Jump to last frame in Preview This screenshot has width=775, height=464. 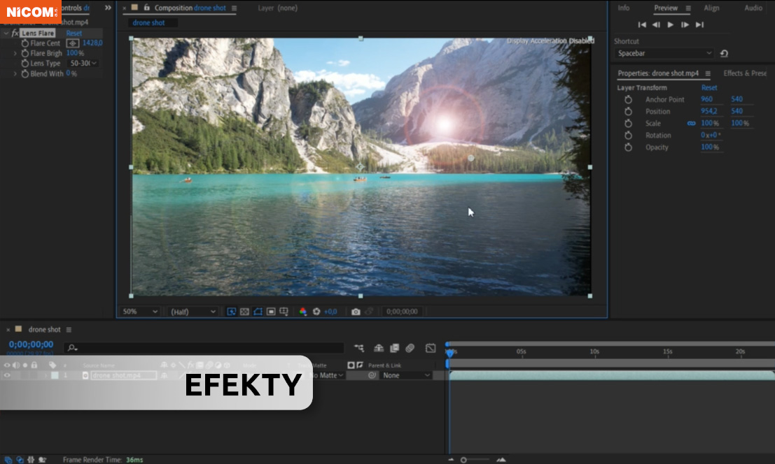click(x=699, y=24)
